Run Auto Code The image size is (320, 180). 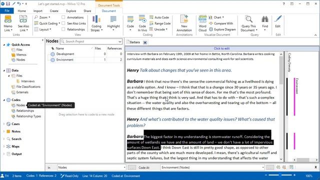[159, 17]
